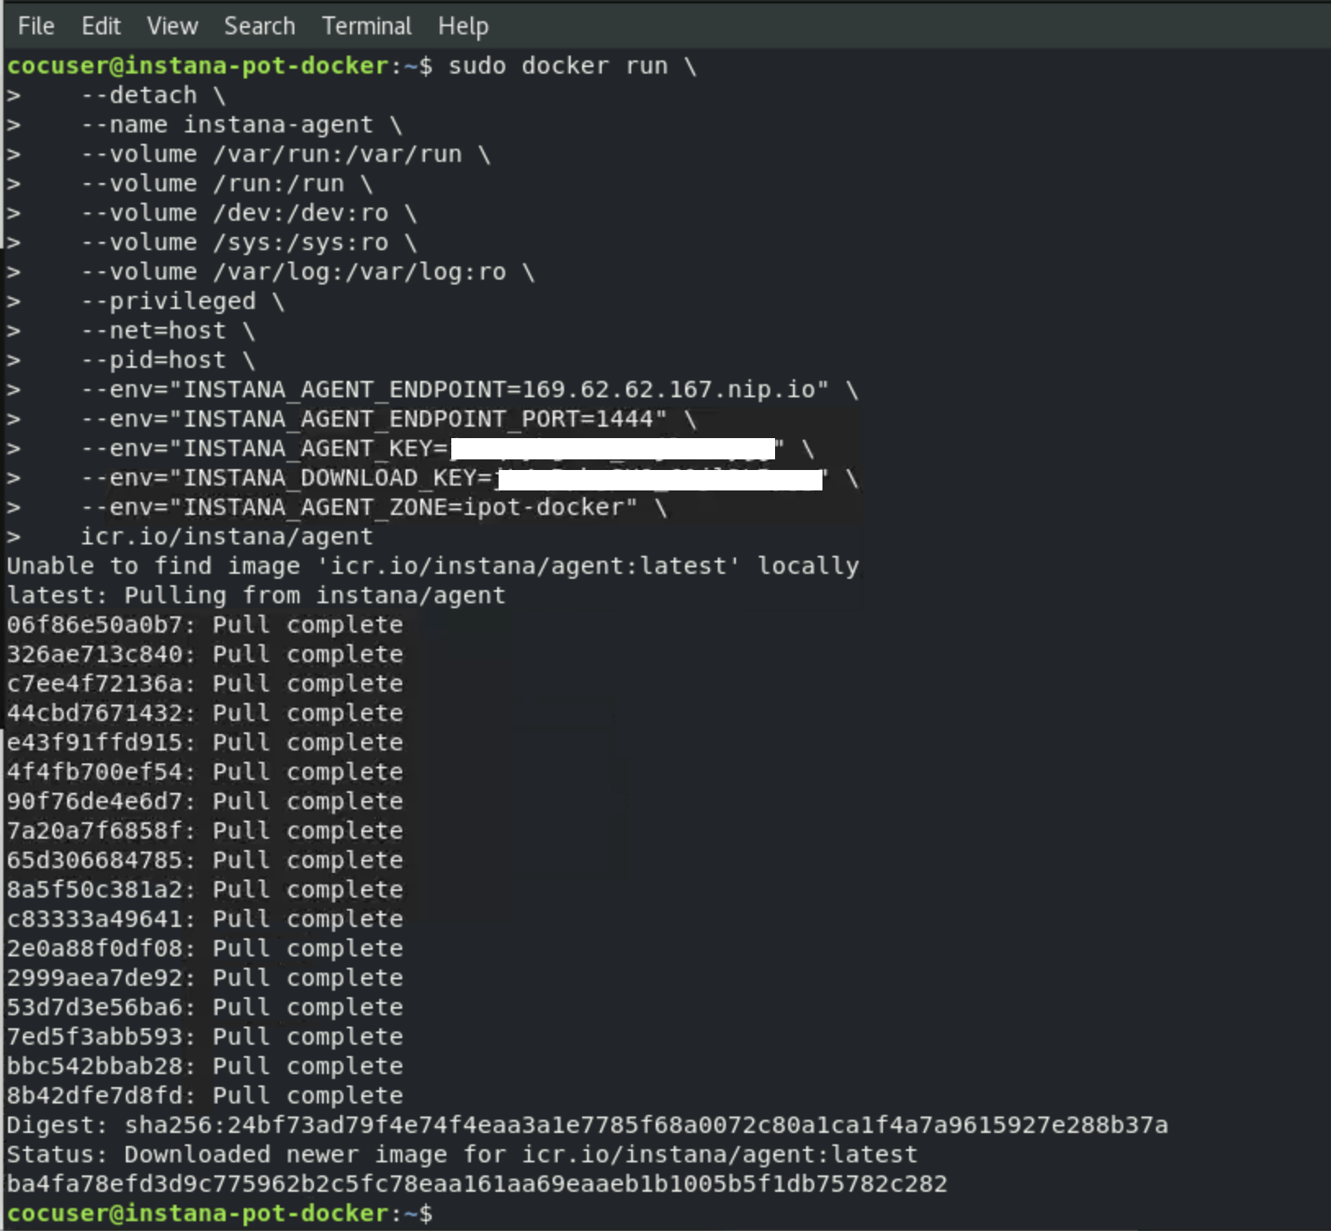Viewport: 1331px width, 1231px height.
Task: Click the INSTANA_AGENT_ZONE=ipot-docker line
Action: point(374,508)
